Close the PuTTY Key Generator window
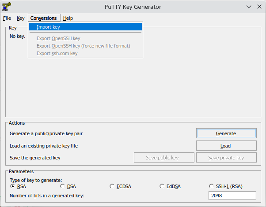The width and height of the screenshot is (266, 207). [259, 7]
